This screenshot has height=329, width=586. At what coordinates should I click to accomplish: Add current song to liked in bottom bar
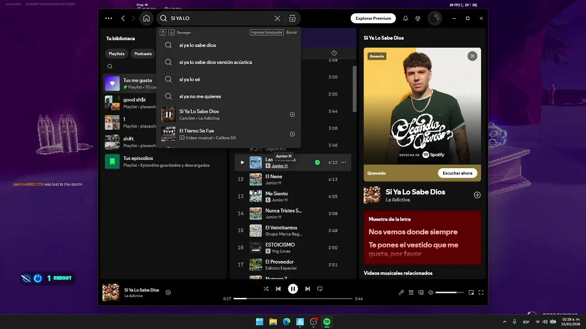click(x=168, y=292)
